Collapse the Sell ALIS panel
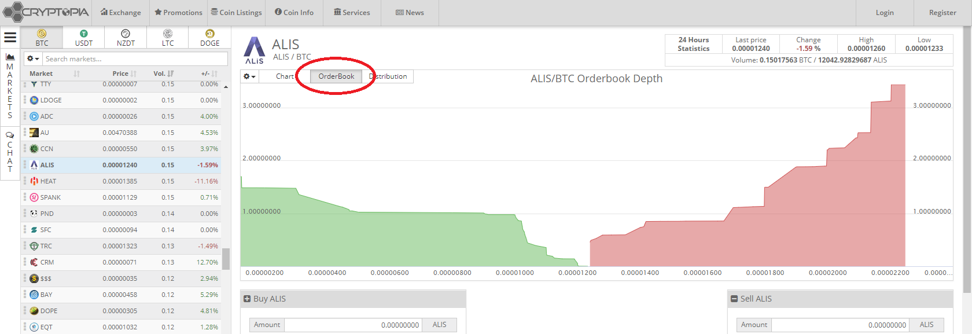The width and height of the screenshot is (972, 334). tap(734, 299)
